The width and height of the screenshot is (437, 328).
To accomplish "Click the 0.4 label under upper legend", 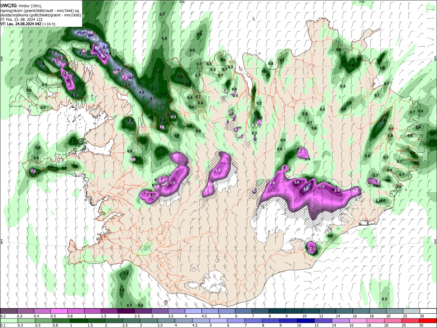I will click(36, 316).
